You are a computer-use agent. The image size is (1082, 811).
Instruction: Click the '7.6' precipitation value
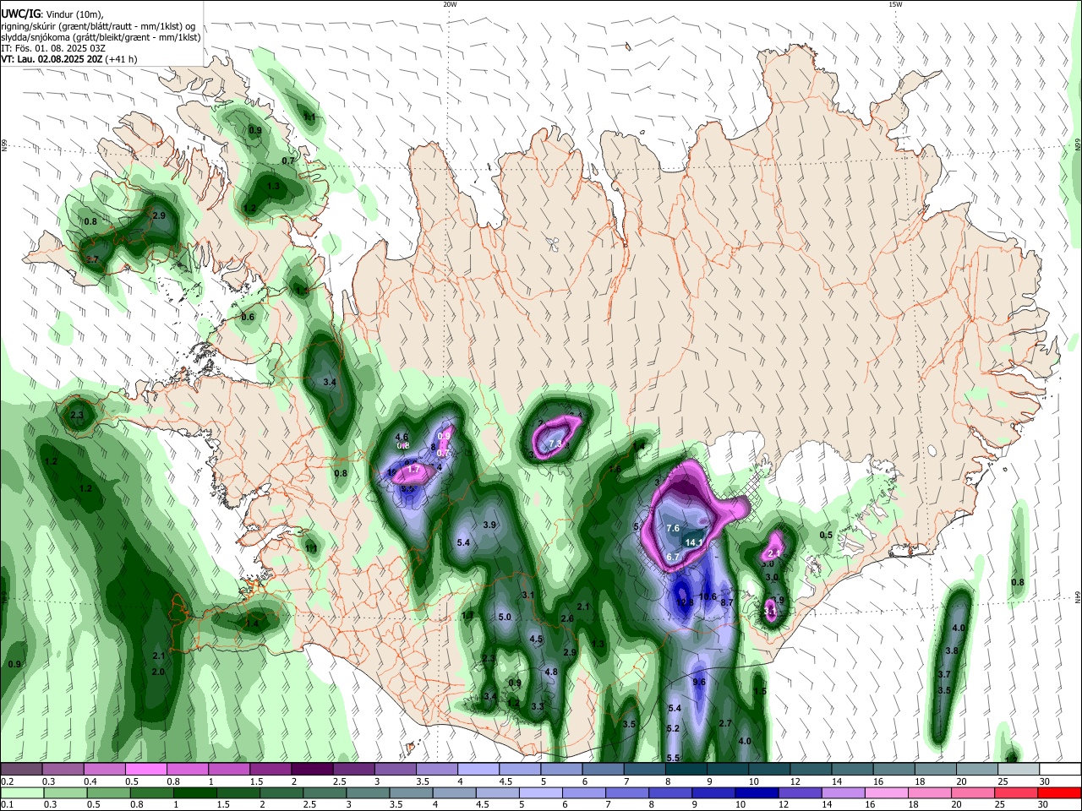(673, 528)
